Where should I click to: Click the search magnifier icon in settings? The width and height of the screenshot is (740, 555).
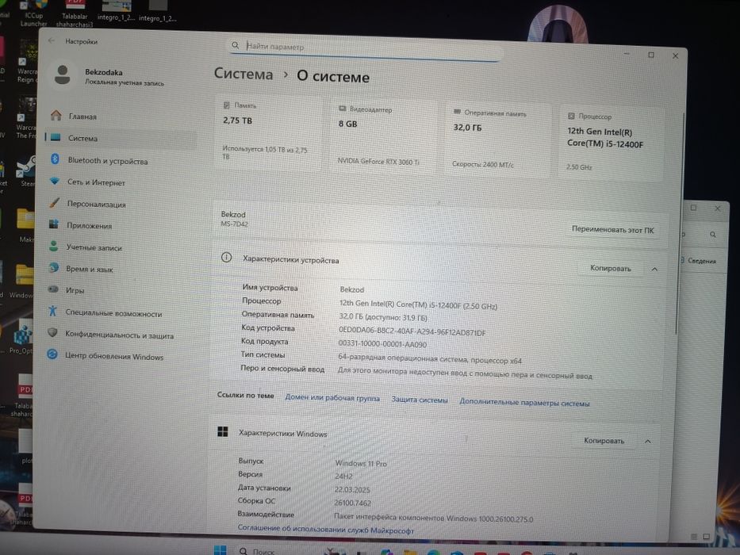(235, 45)
